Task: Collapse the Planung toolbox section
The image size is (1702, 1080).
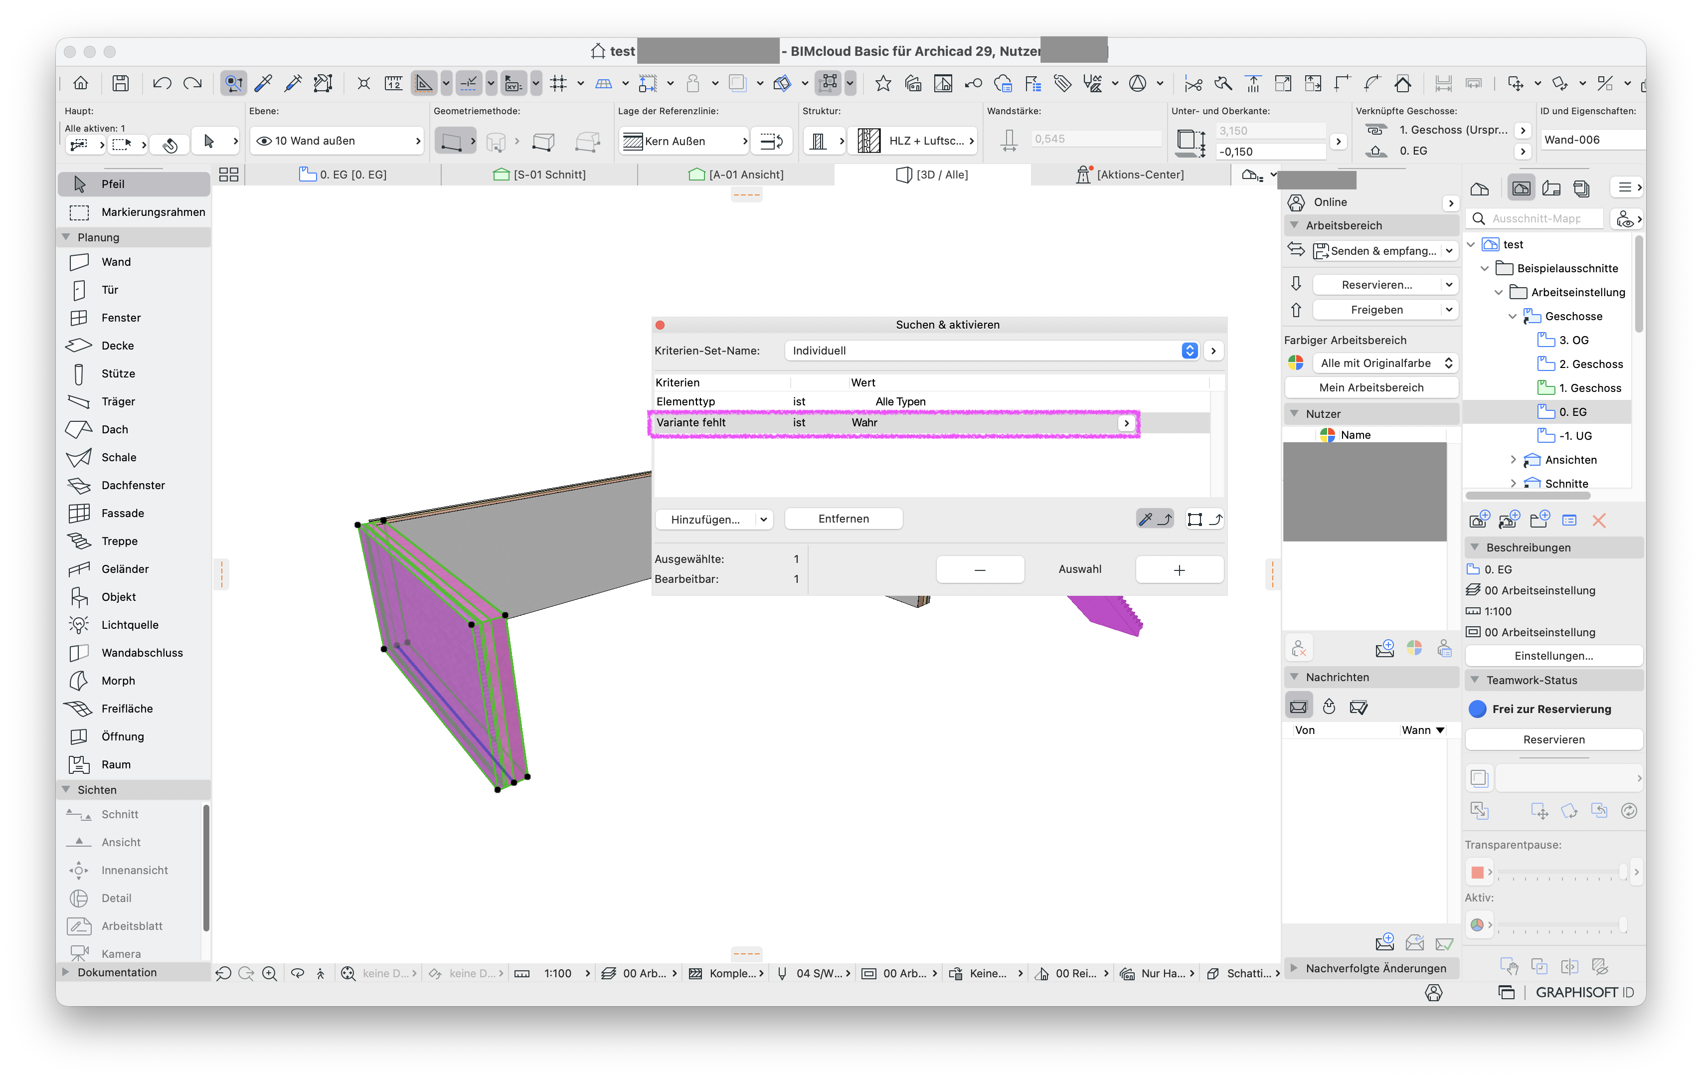Action: click(x=66, y=237)
